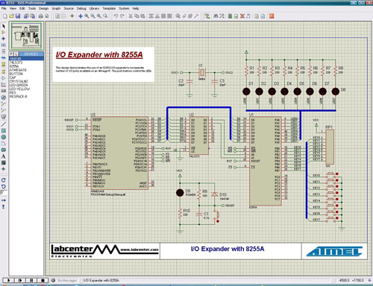Pause the simulation
This screenshot has width=373, height=286.
31,280
